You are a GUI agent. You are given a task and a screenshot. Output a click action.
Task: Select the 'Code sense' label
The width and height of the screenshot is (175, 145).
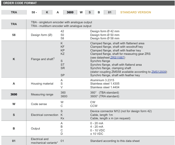pyautogui.click(x=39, y=104)
